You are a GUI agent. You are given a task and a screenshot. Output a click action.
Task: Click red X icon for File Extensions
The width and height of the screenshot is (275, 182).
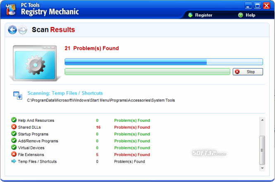[14, 154]
